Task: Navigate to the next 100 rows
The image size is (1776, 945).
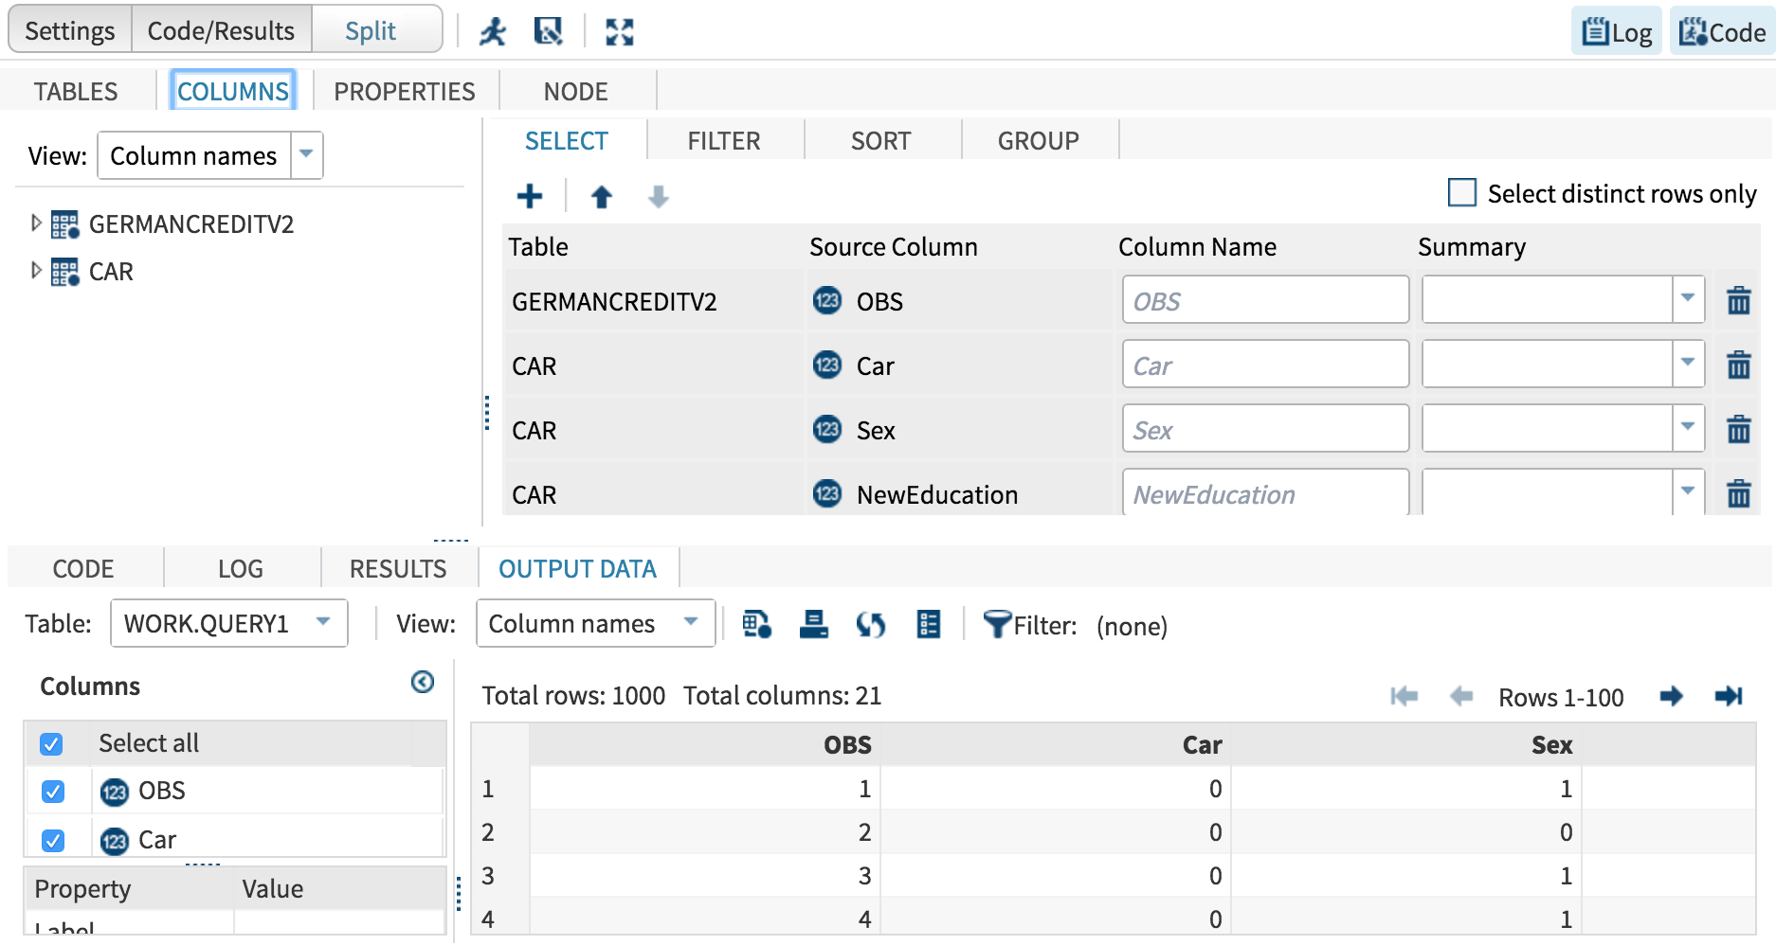Action: 1672,697
